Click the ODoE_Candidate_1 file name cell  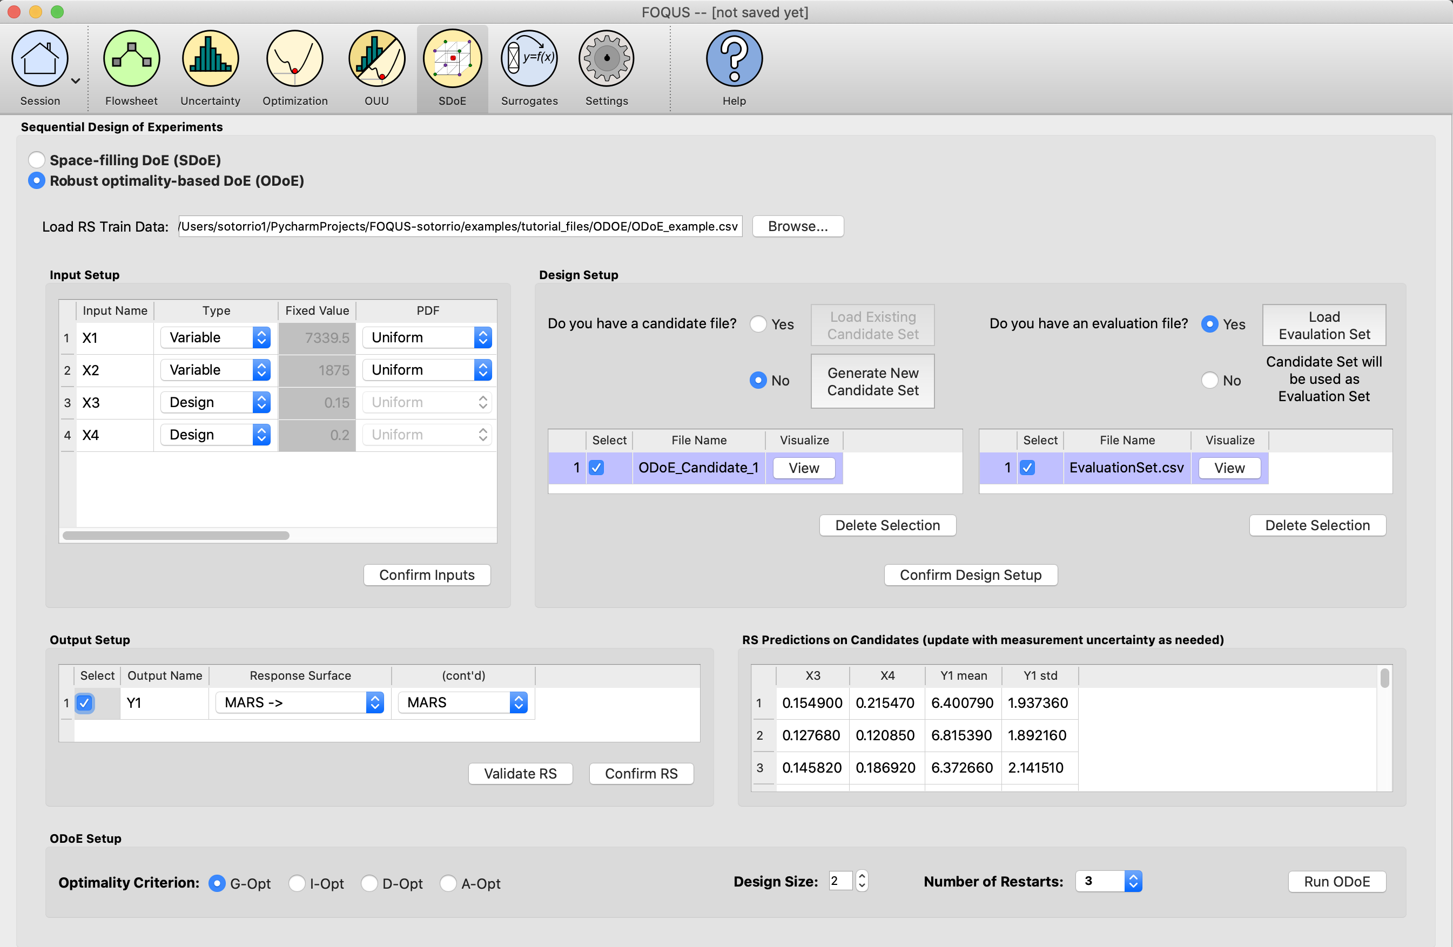tap(698, 468)
